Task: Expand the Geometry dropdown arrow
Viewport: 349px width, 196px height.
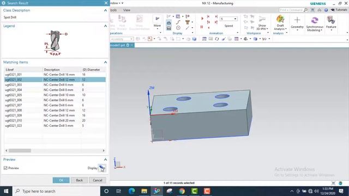Action: [297, 30]
